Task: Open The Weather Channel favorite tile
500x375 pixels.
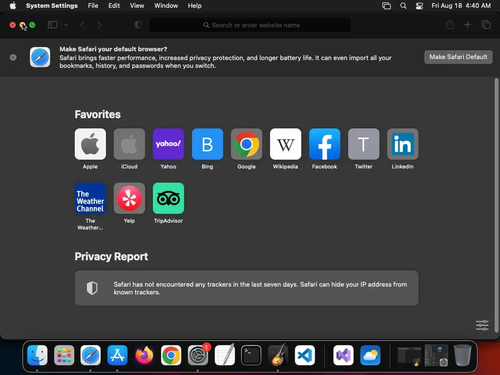Action: 90,198
